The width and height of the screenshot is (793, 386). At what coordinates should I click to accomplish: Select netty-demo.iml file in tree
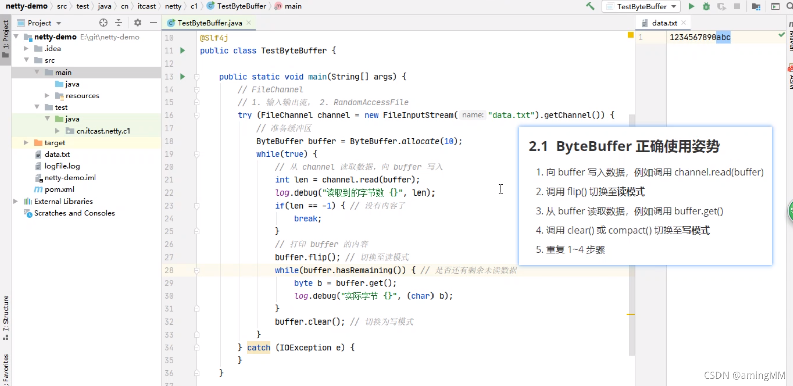[70, 177]
